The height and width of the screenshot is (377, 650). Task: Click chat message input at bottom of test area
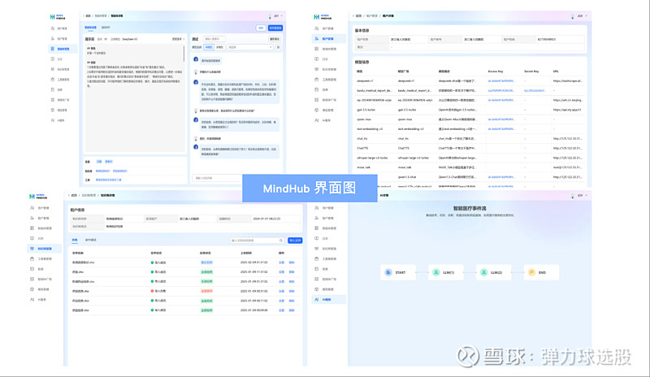coord(217,178)
